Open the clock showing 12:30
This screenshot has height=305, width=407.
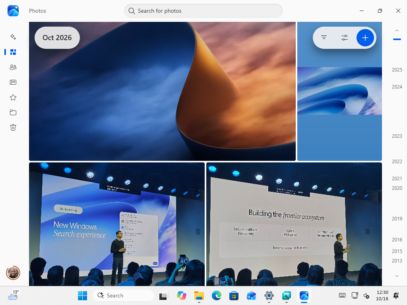[x=382, y=295]
